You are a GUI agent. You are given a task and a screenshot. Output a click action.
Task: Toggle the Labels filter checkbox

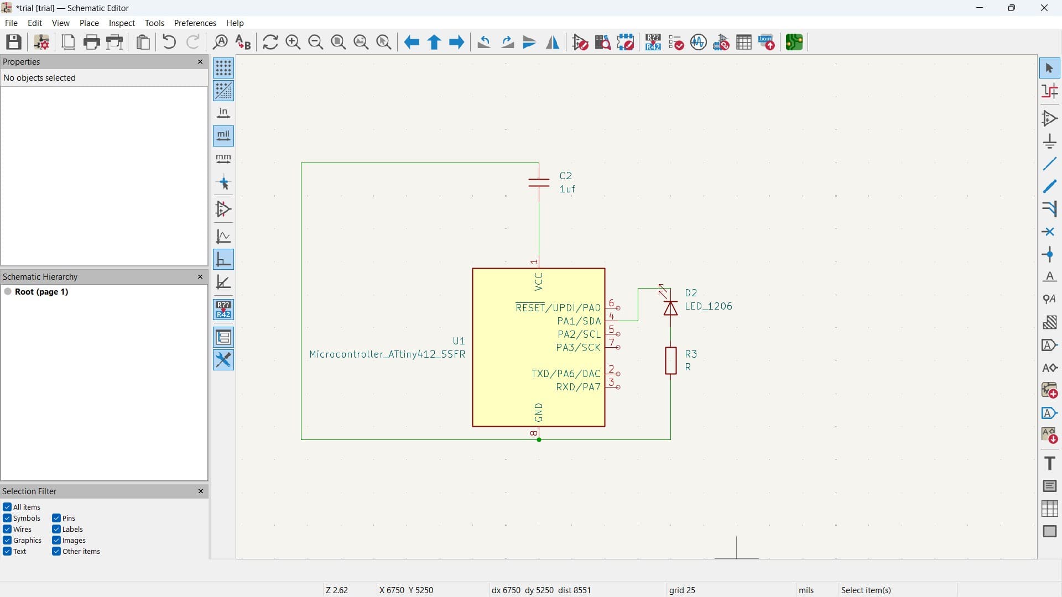point(56,530)
